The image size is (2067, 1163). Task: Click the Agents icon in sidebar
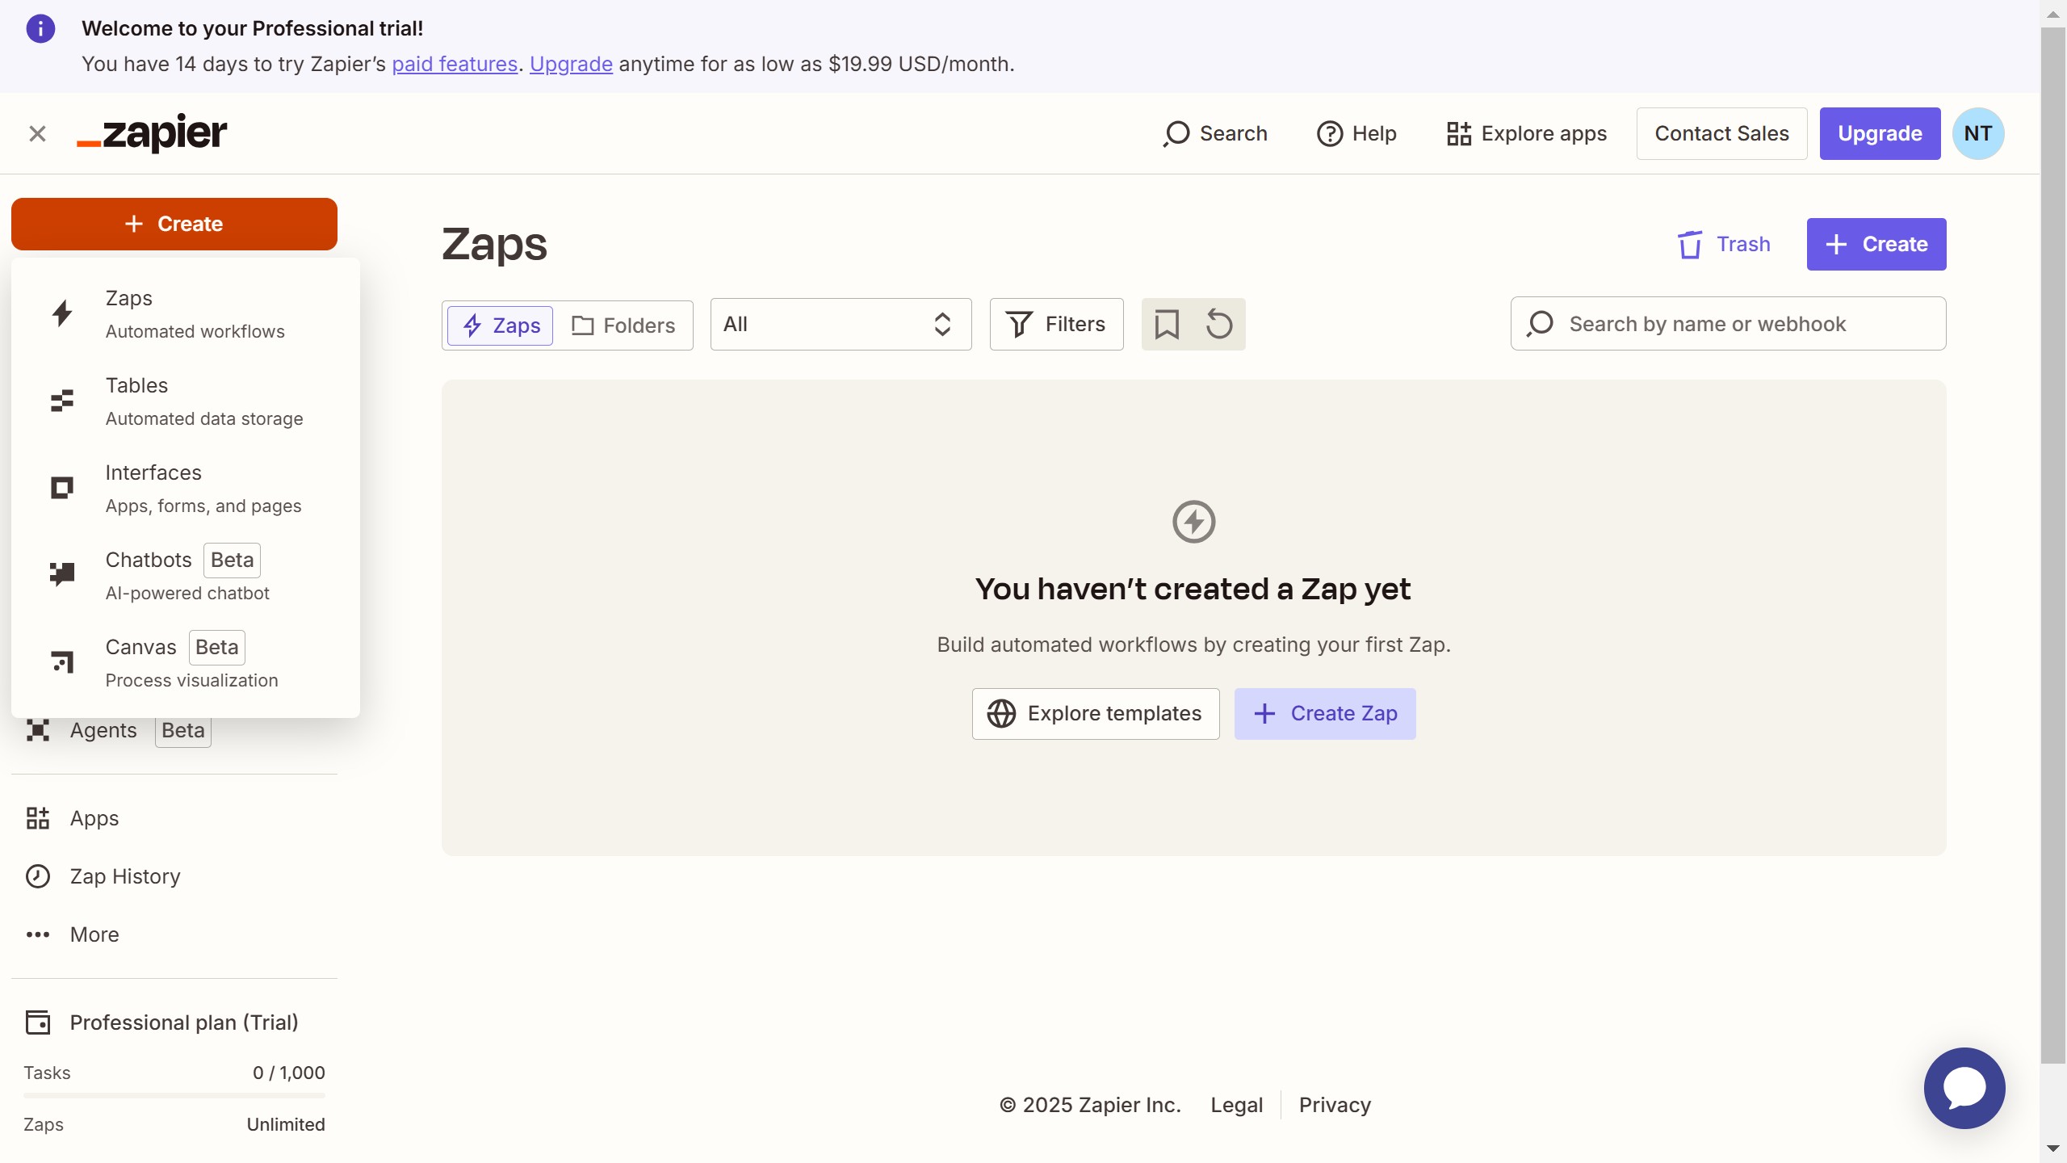[38, 730]
